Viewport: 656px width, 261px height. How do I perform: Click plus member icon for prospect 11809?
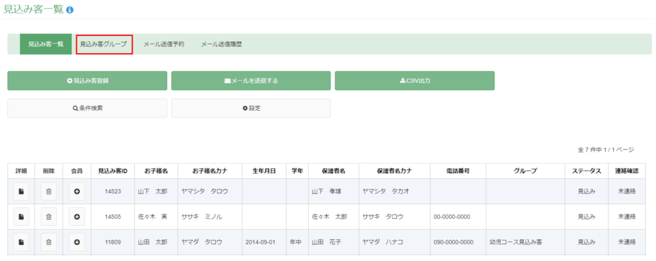pyautogui.click(x=77, y=242)
